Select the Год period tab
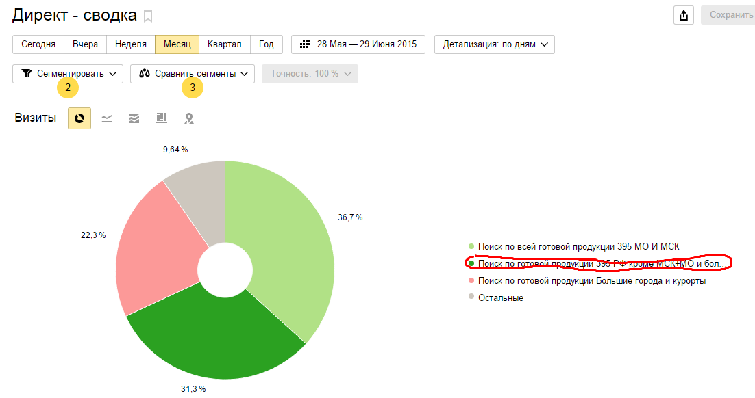The image size is (755, 398). point(267,44)
